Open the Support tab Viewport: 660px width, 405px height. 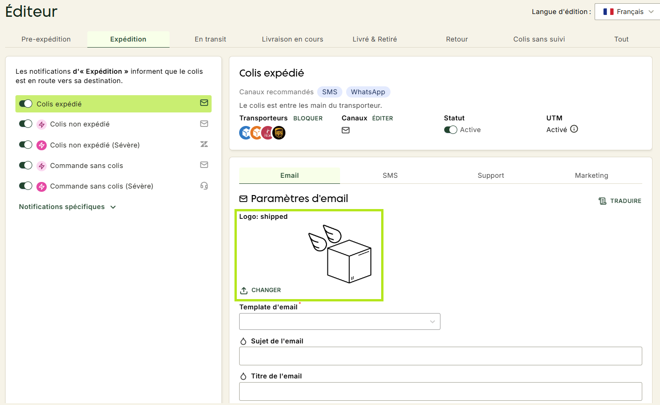click(x=491, y=175)
